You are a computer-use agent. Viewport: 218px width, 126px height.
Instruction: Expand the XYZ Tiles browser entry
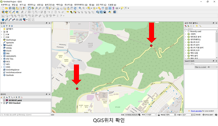[x=2, y=59]
